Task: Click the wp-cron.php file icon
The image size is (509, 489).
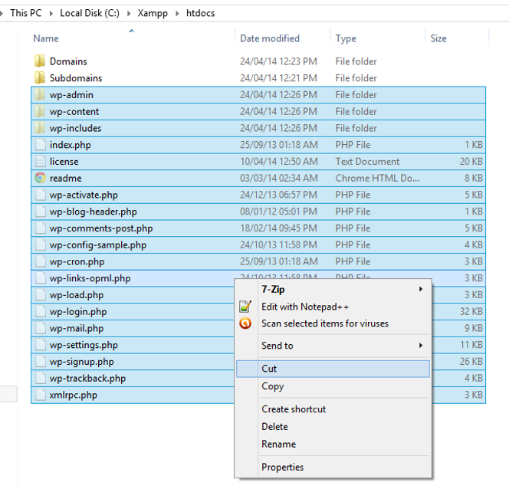Action: pos(41,261)
